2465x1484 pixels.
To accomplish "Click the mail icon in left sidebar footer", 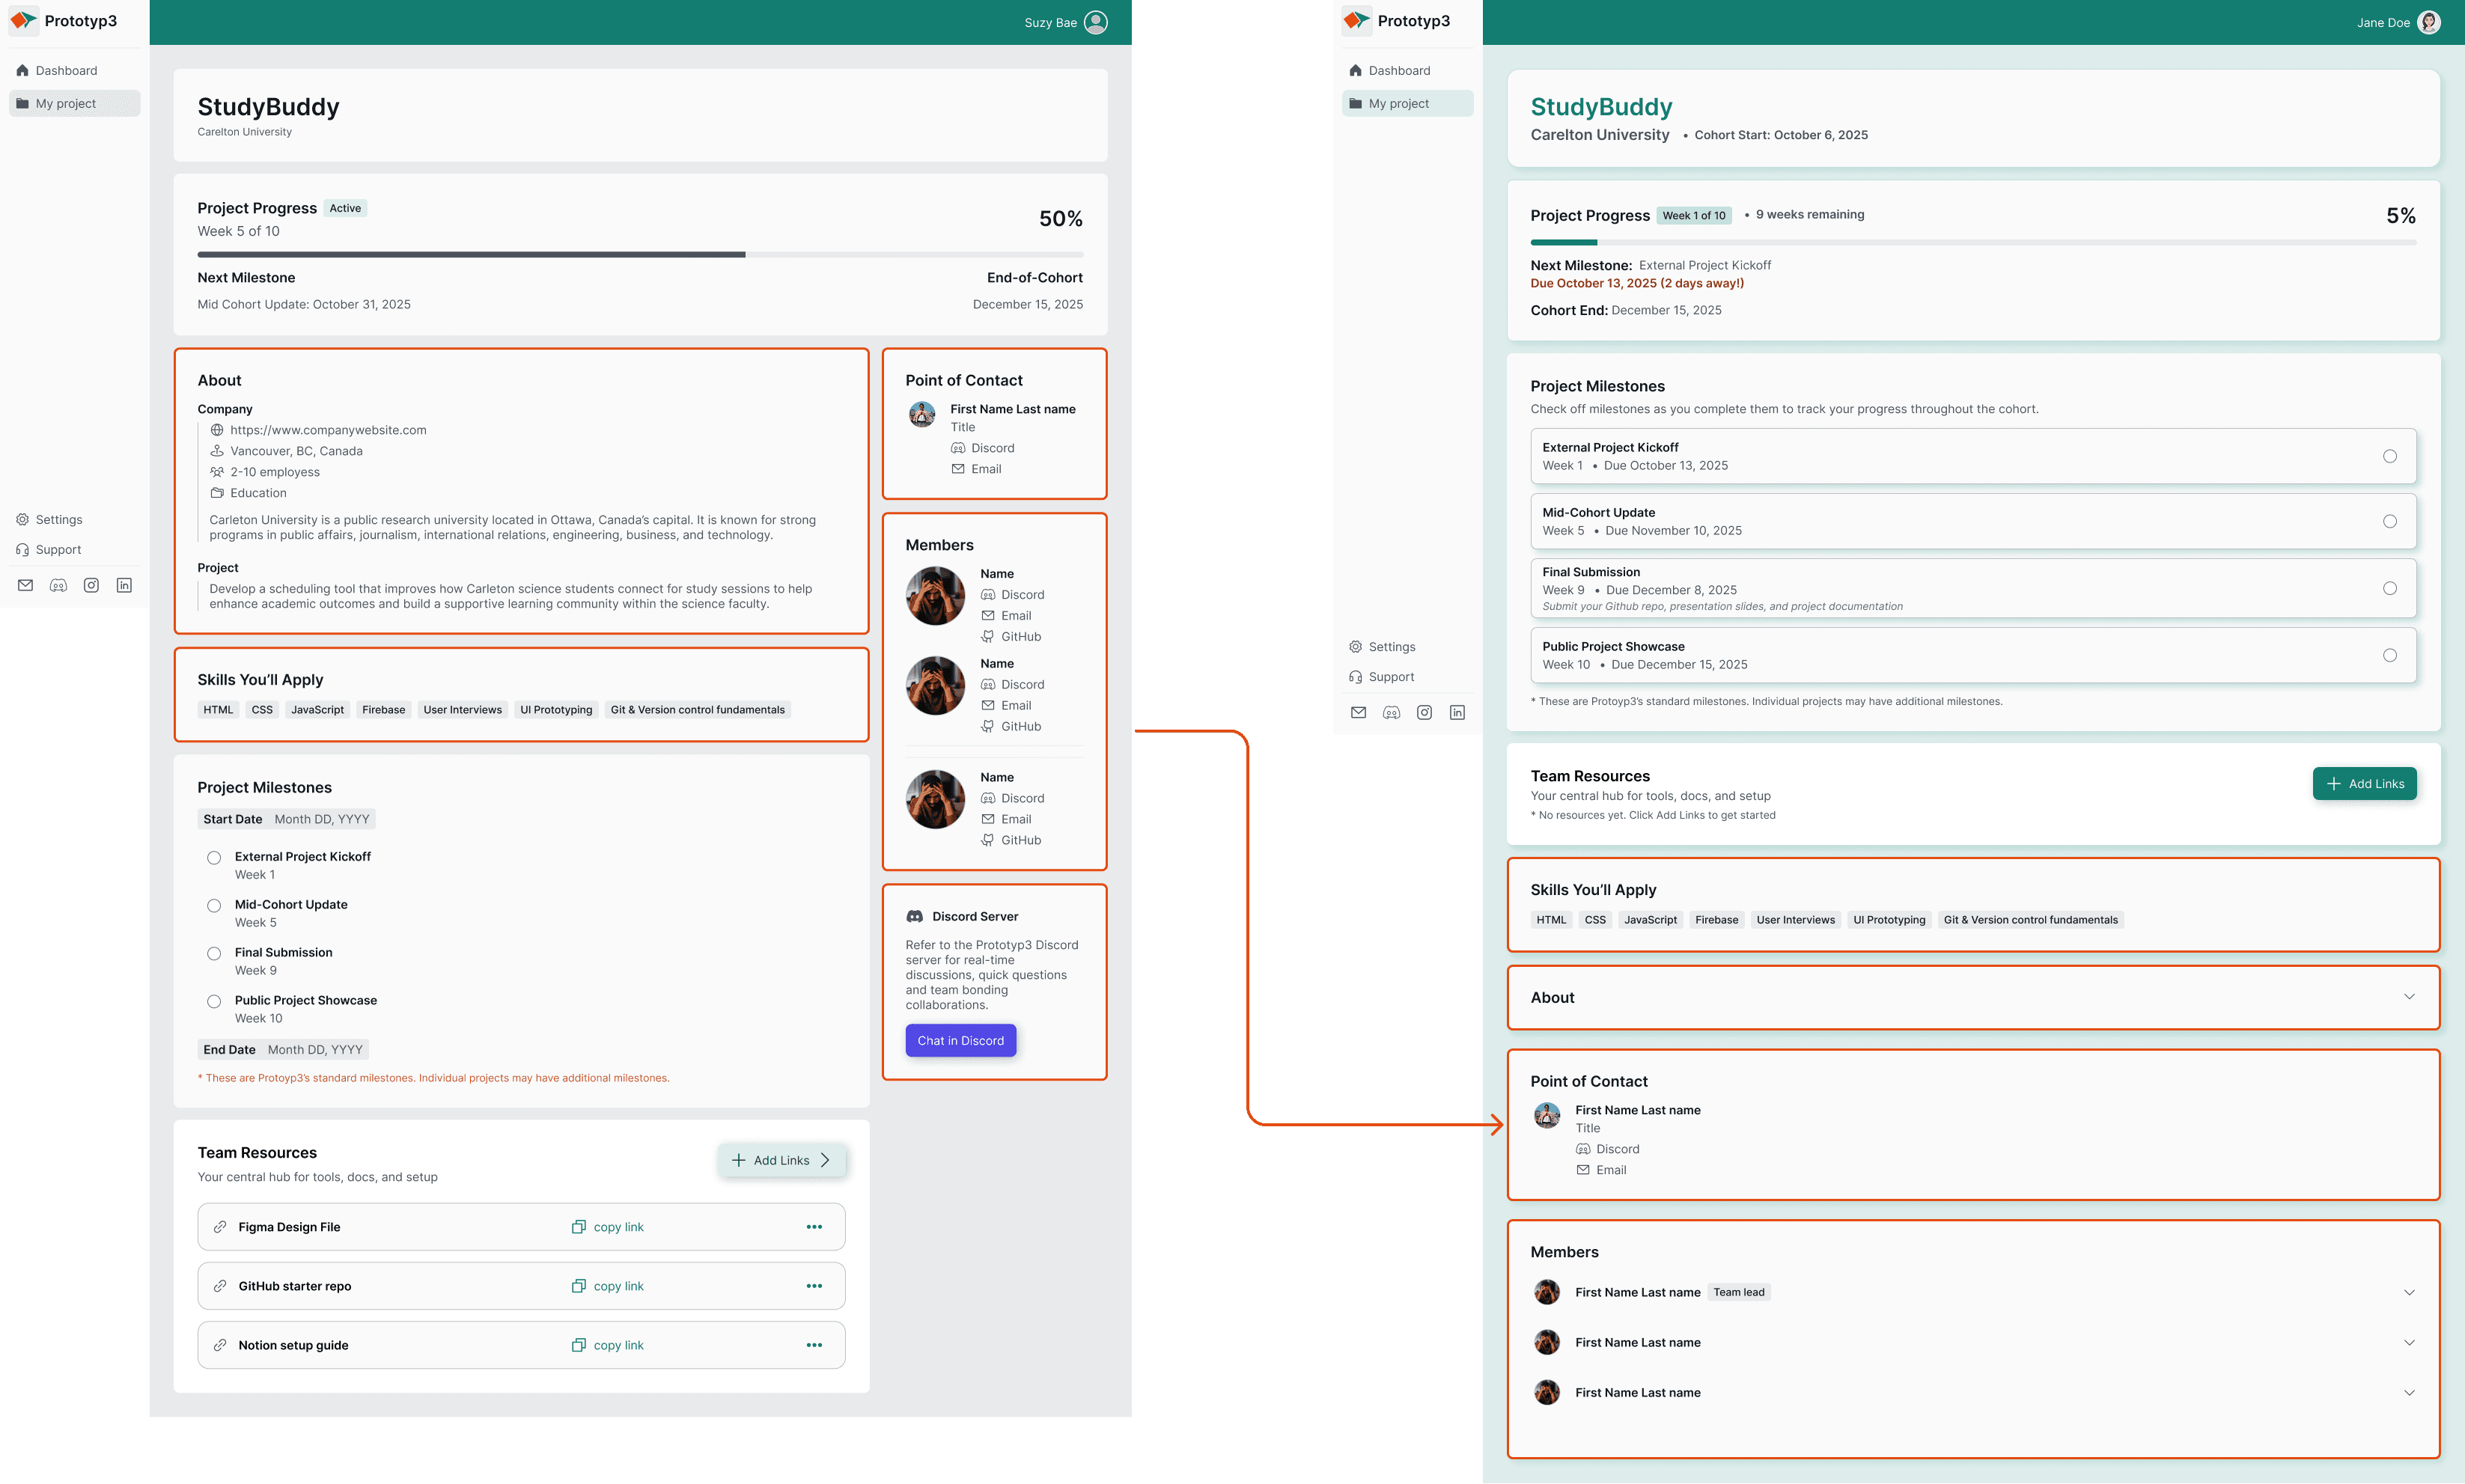I will tap(26, 585).
